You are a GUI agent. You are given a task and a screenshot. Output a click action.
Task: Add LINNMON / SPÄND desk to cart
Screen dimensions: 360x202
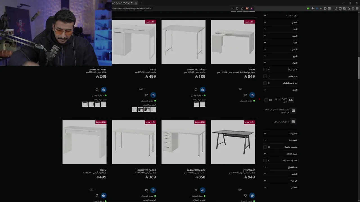pos(202,90)
